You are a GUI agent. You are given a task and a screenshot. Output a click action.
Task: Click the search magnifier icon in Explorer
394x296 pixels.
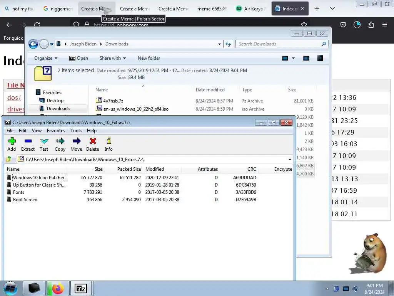[324, 44]
